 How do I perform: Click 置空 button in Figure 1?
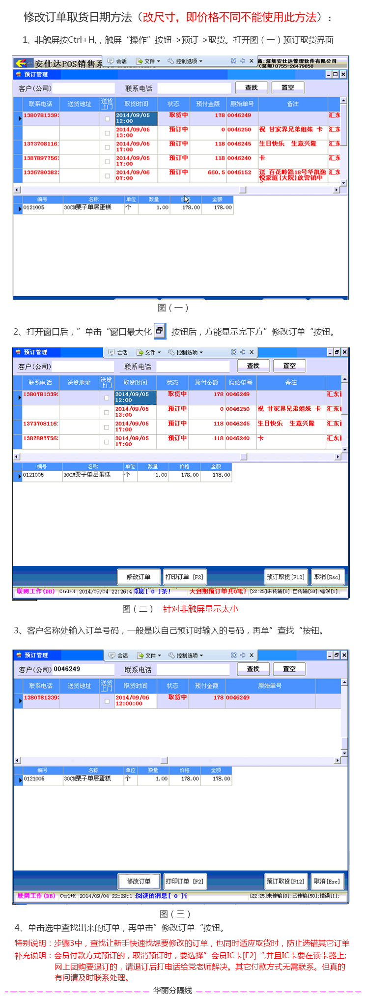click(x=288, y=87)
